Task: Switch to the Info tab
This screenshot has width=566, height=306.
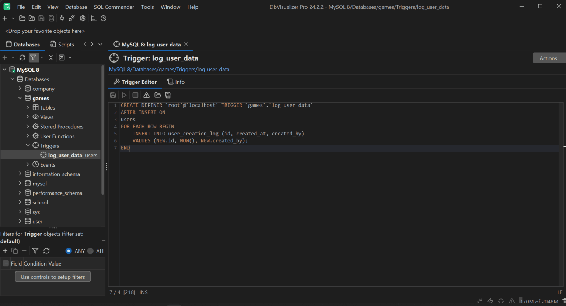Action: pyautogui.click(x=176, y=82)
